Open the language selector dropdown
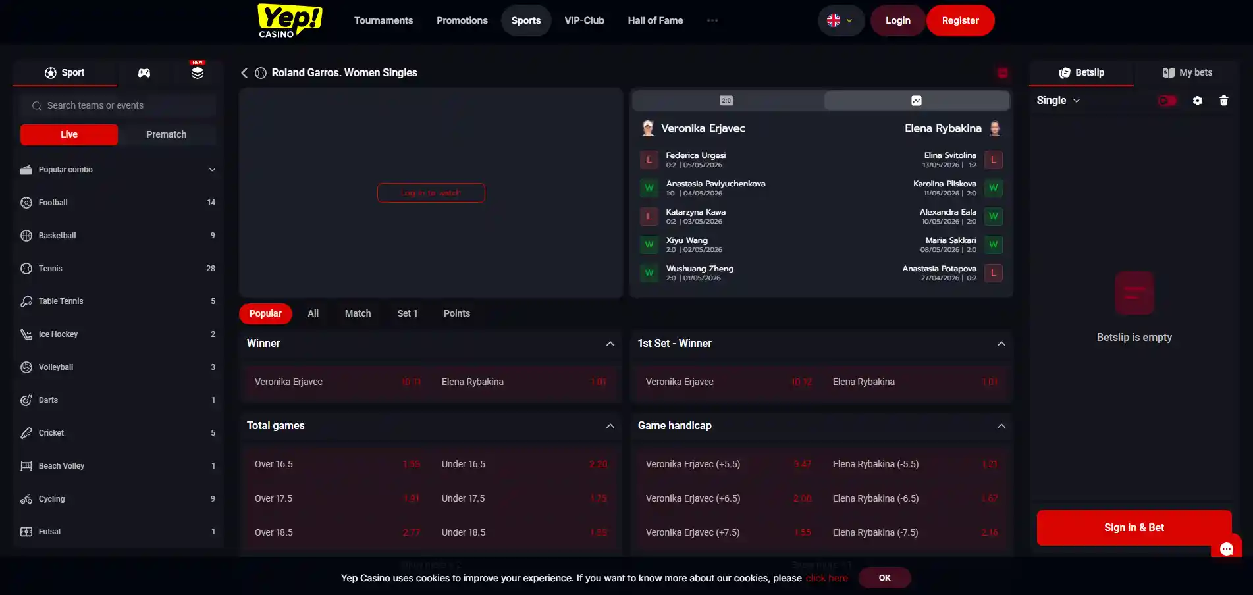Screen dimensions: 1253x595 [841, 20]
